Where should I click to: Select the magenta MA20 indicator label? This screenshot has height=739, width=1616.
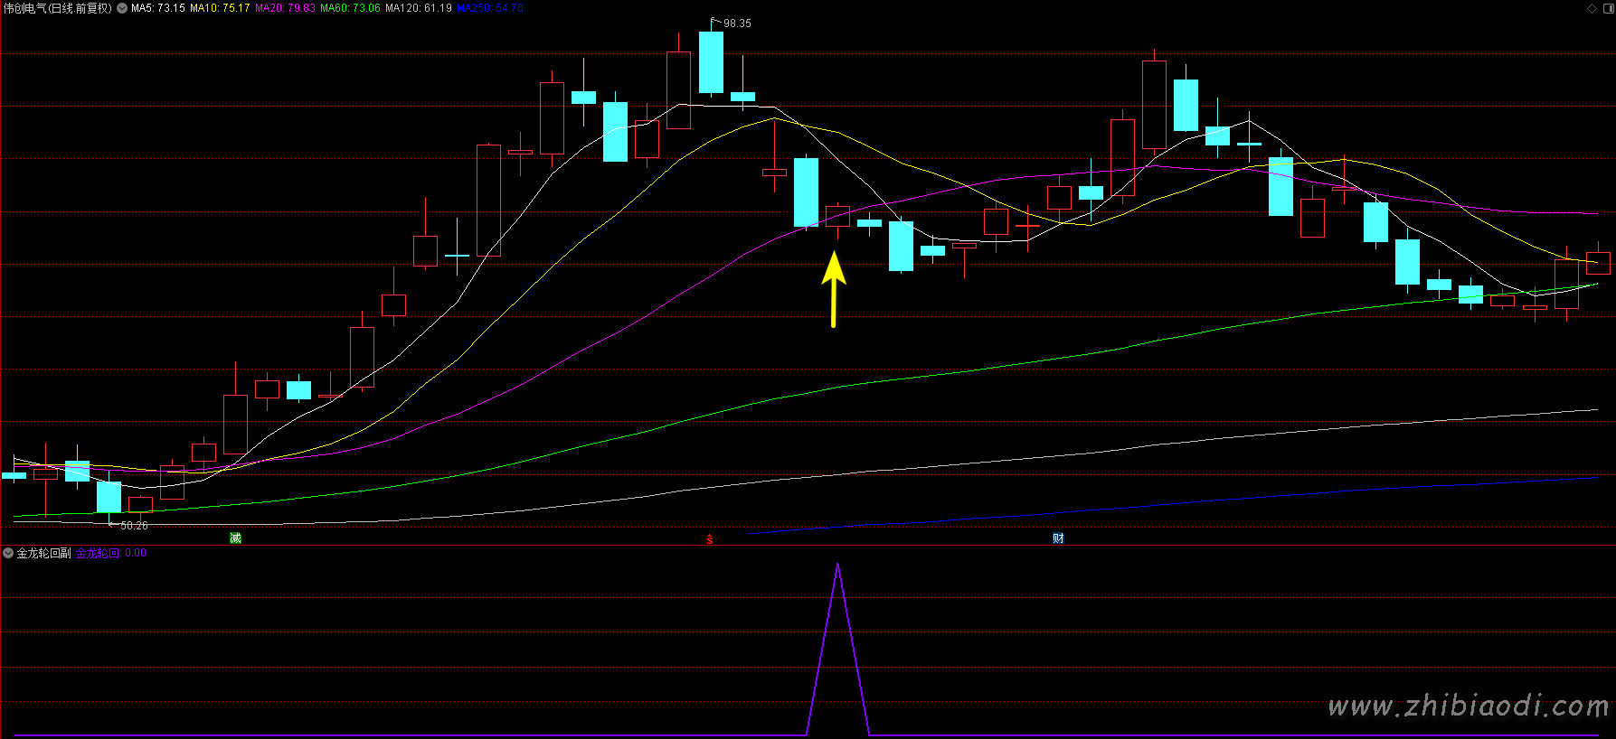coord(285,8)
